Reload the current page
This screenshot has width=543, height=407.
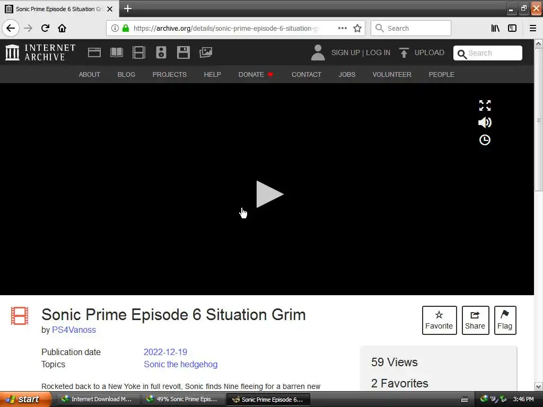click(45, 28)
